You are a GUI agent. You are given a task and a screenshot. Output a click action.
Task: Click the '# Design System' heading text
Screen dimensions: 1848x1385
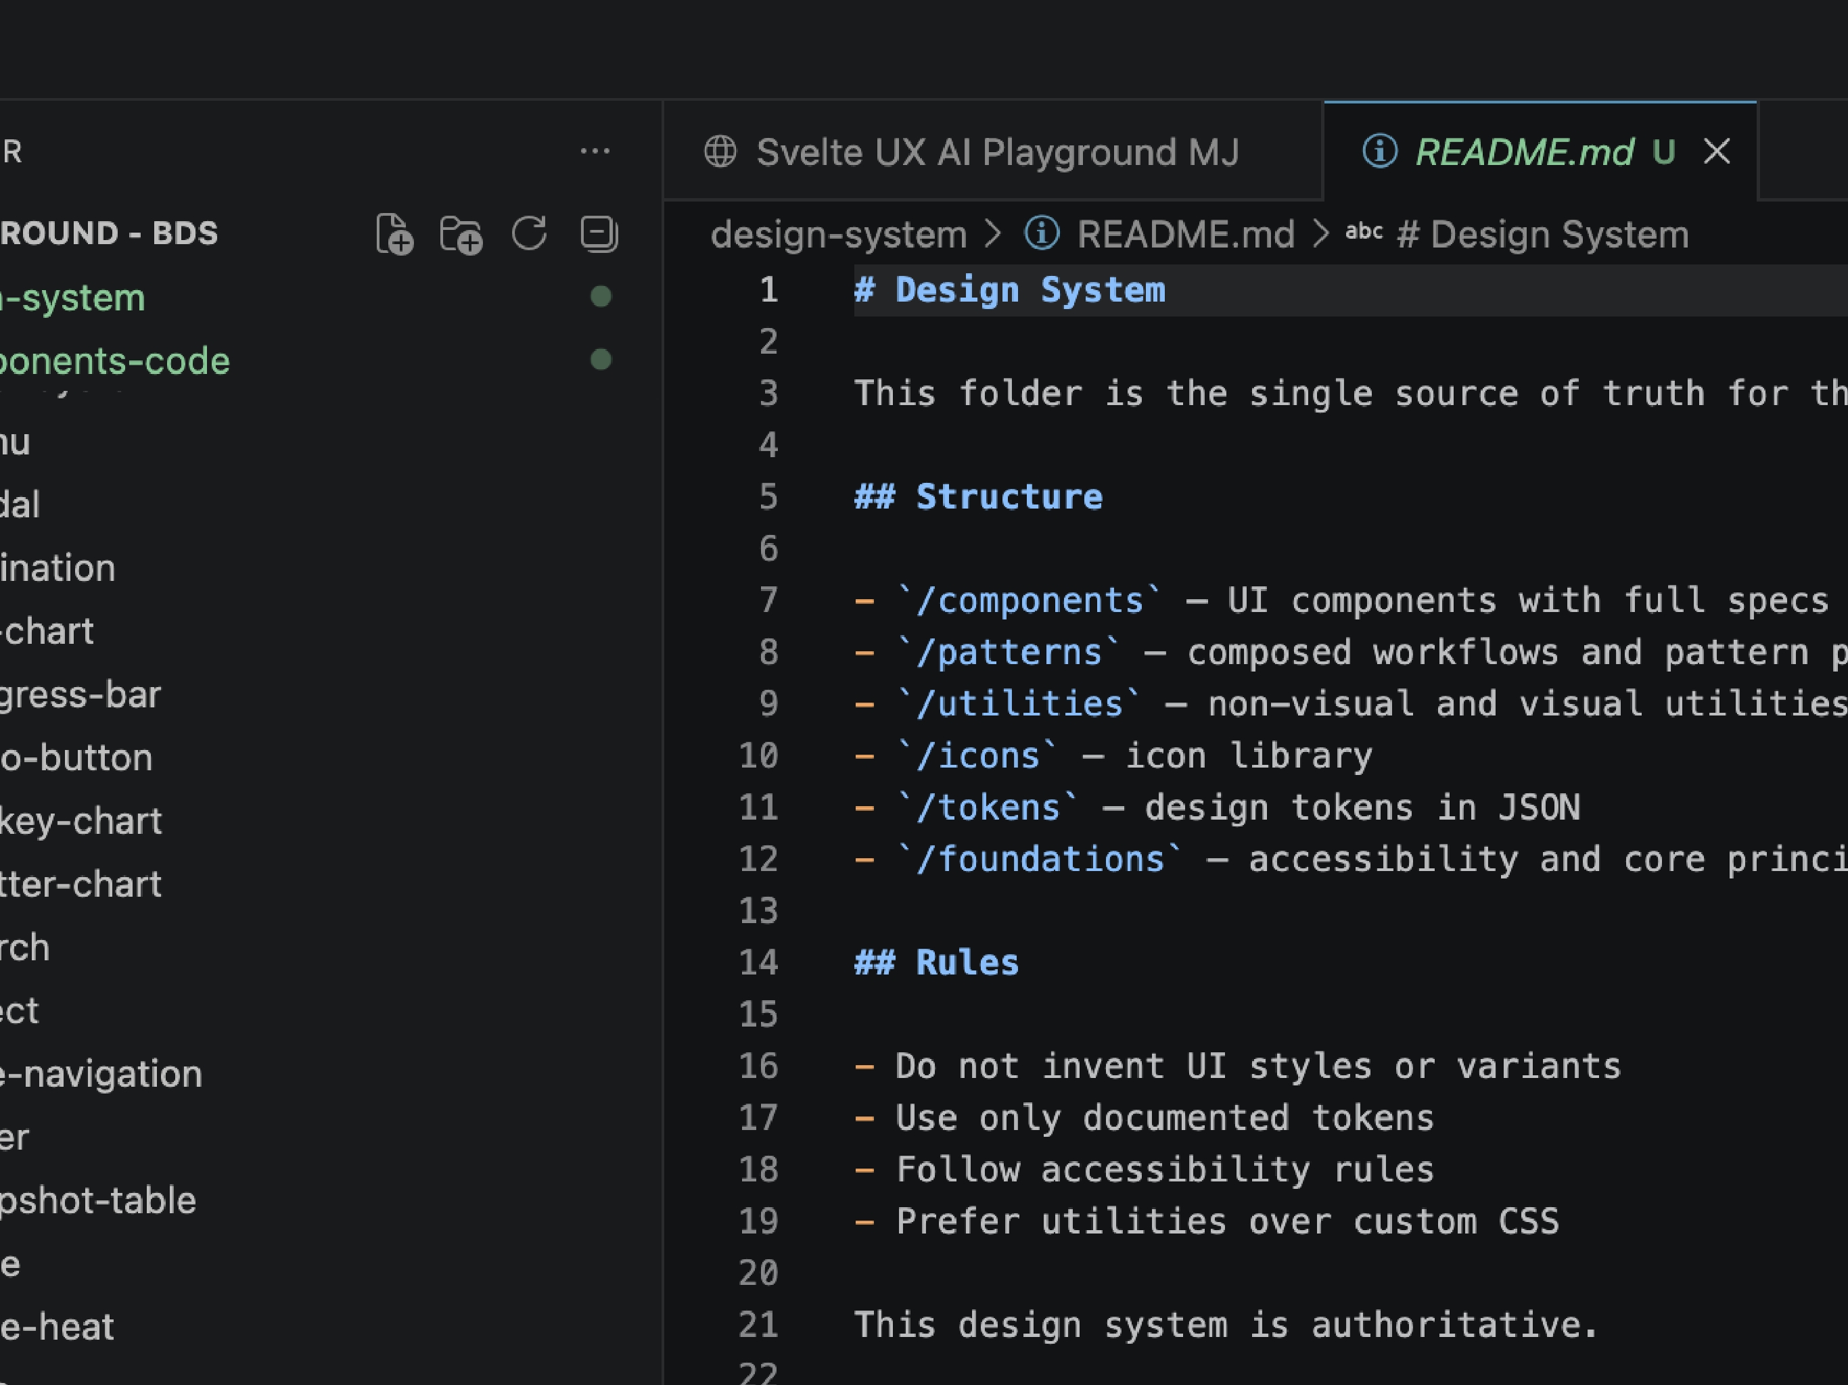coord(1009,290)
